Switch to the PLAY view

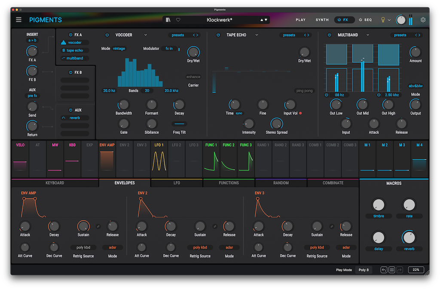point(300,20)
